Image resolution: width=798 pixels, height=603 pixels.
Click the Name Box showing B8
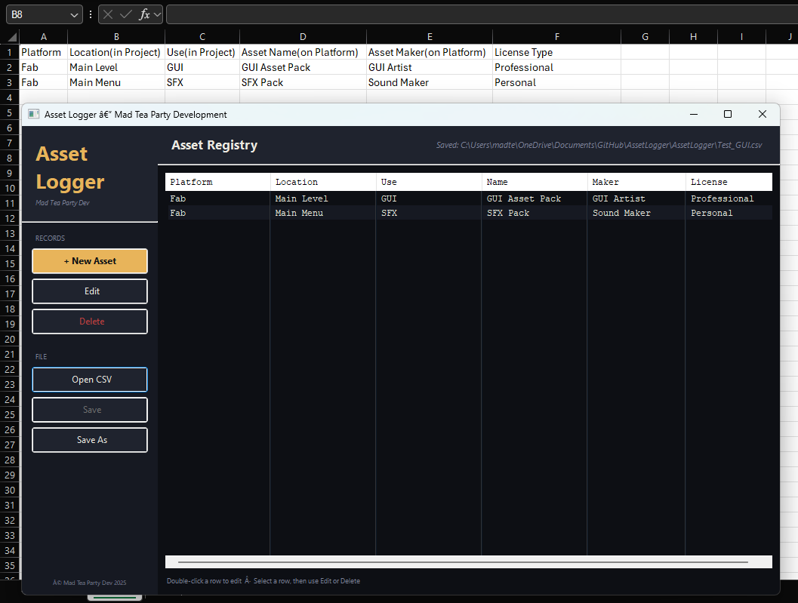(x=39, y=15)
